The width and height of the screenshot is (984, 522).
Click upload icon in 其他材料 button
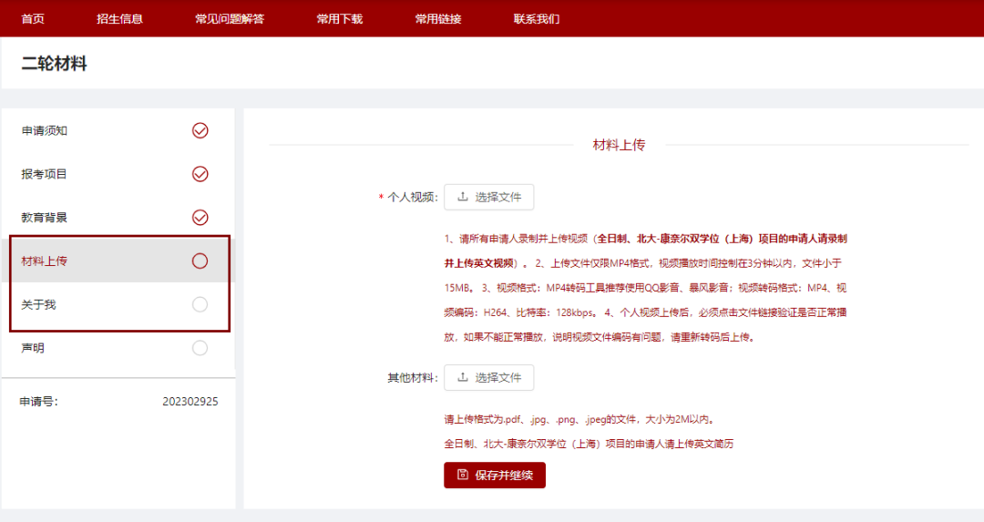point(463,377)
